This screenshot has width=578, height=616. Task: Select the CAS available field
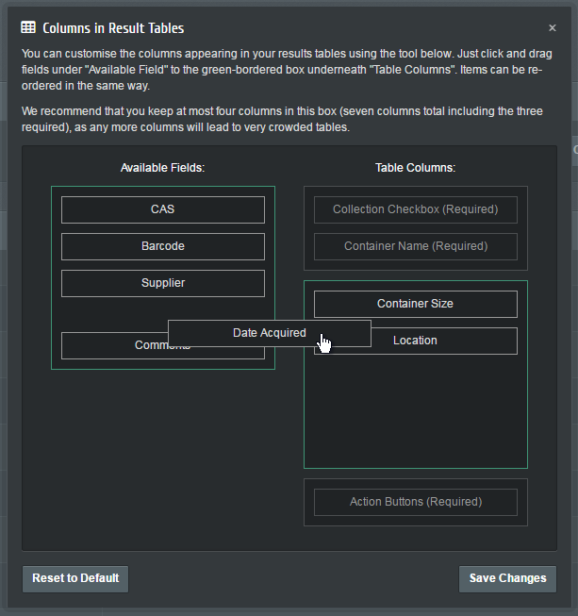163,209
